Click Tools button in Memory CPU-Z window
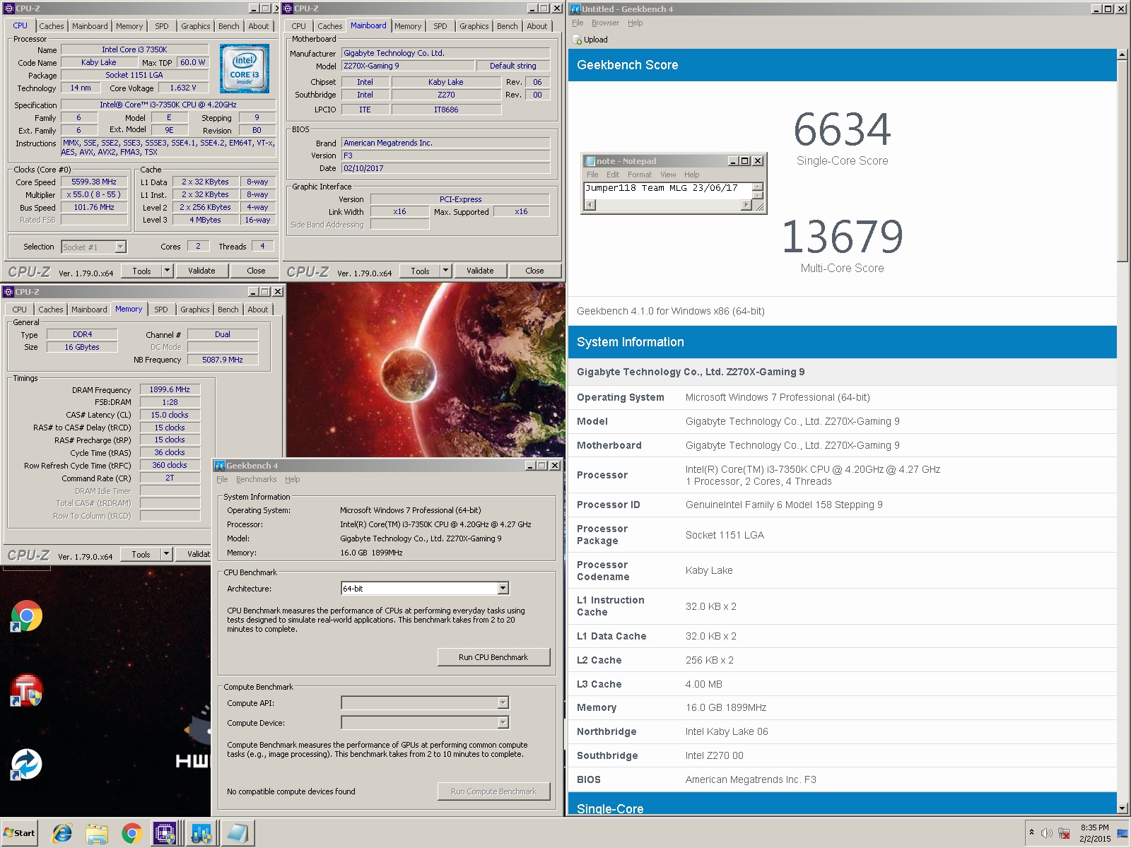 coord(141,554)
